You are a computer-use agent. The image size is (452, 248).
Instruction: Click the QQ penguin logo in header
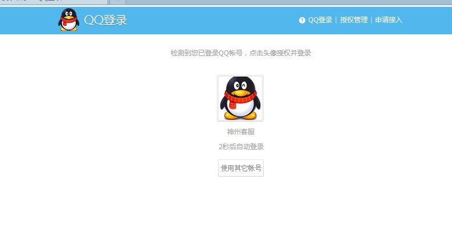pyautogui.click(x=68, y=19)
